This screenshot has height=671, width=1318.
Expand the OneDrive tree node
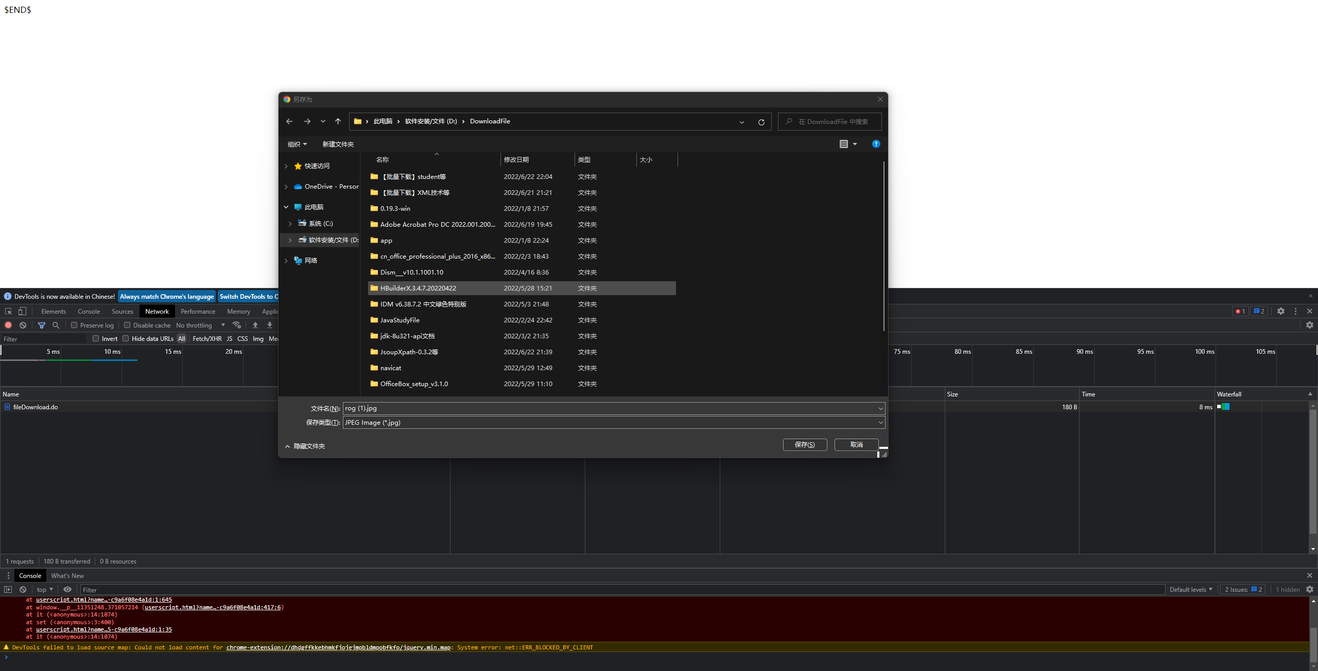[x=286, y=187]
